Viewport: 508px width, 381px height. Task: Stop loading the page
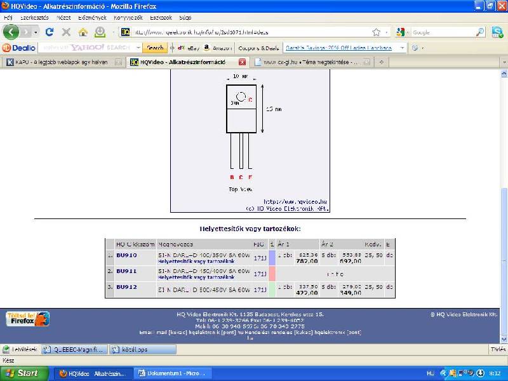pyautogui.click(x=66, y=32)
